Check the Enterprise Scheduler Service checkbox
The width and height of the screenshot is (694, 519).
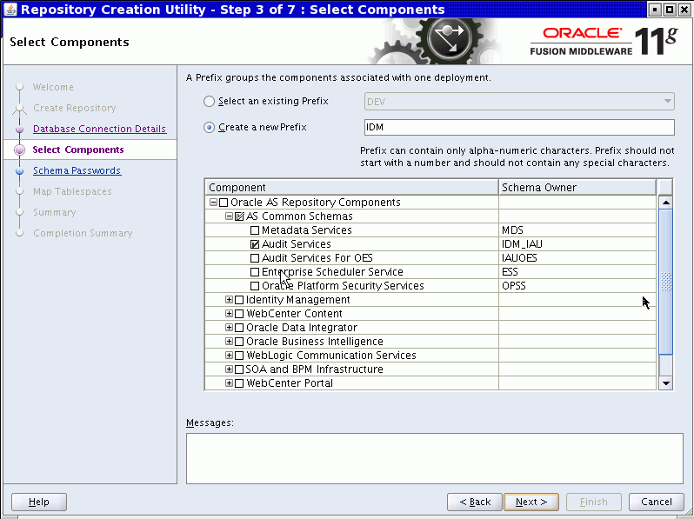tap(255, 272)
